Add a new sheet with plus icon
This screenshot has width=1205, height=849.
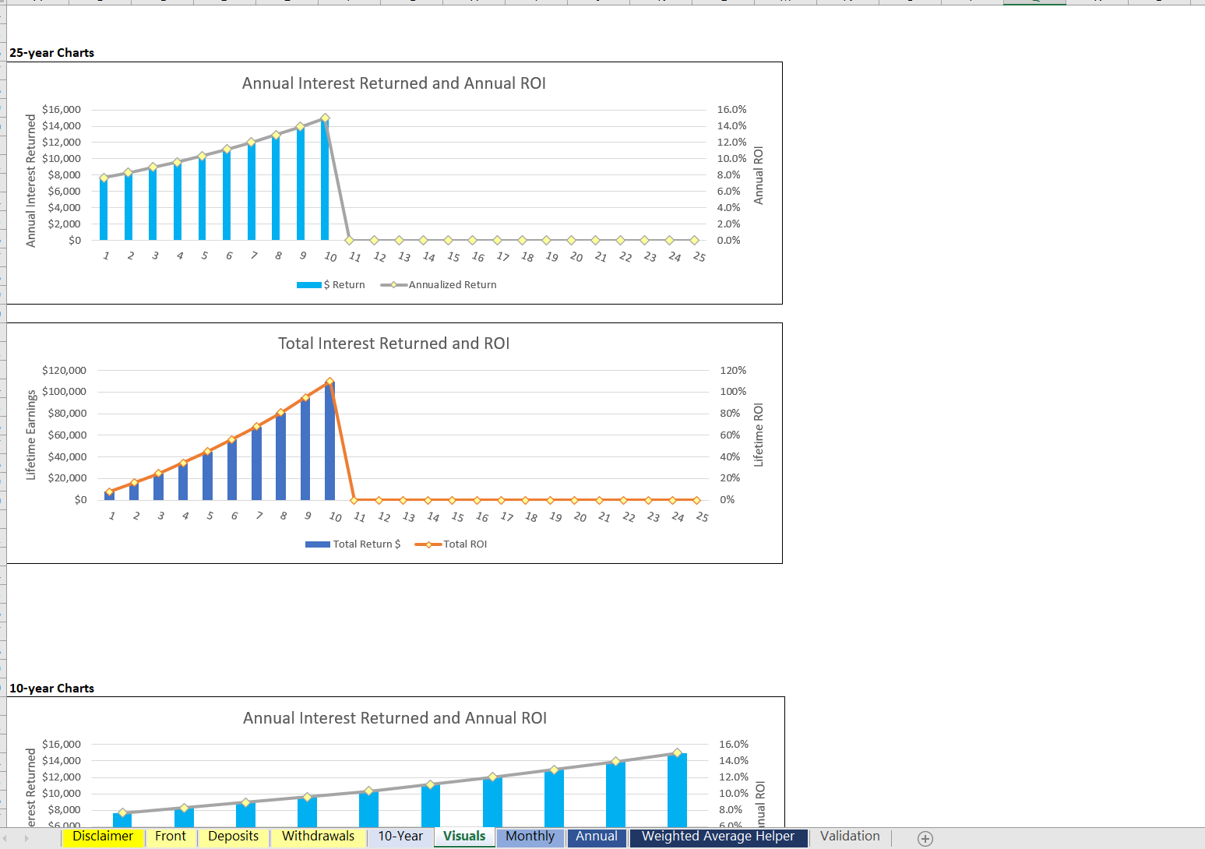click(x=925, y=839)
